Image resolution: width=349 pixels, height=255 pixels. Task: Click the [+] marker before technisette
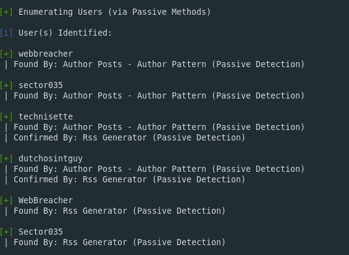[6, 117]
